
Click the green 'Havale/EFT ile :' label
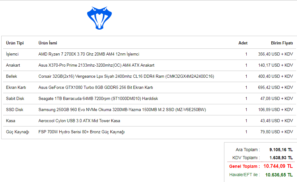point(244,175)
